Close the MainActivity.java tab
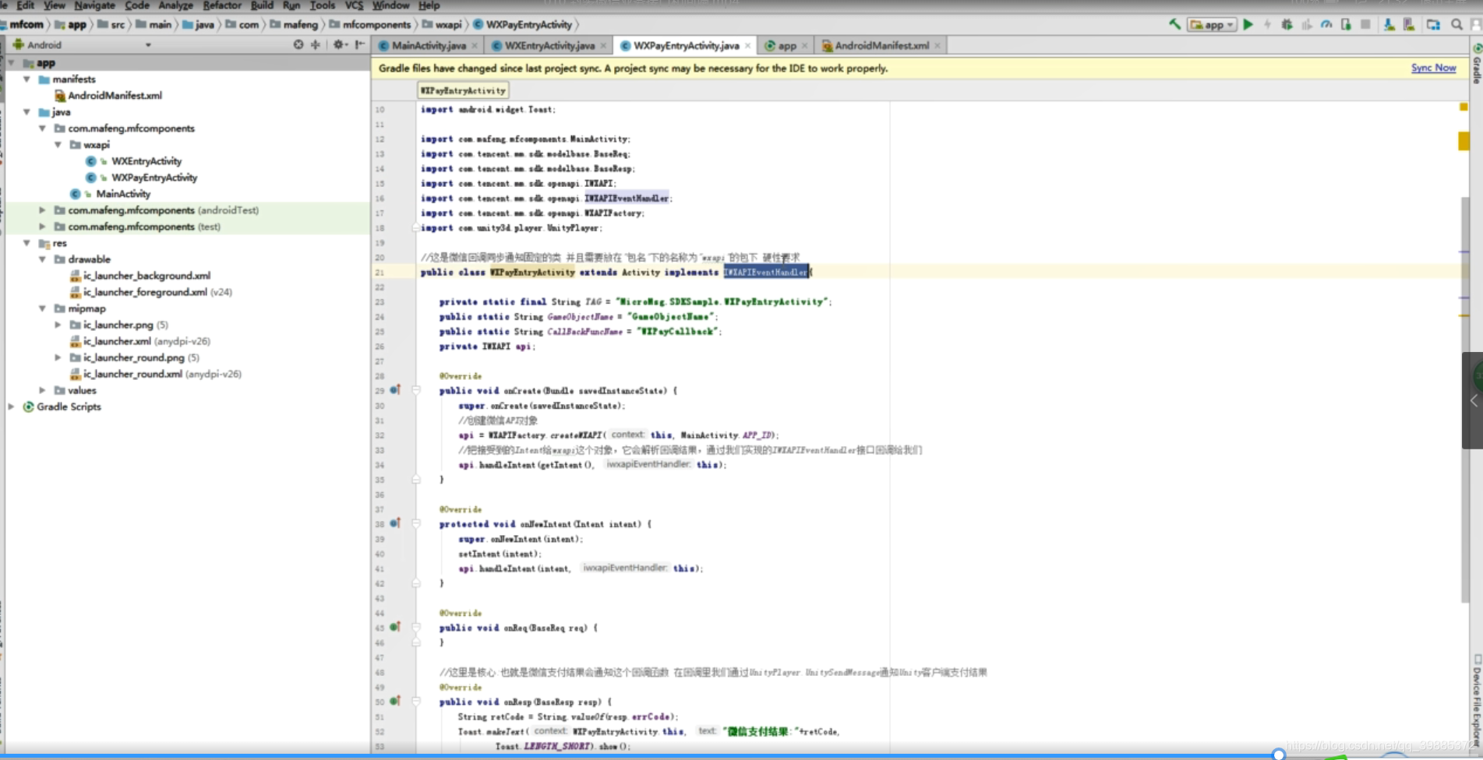Screen dimensions: 1483x760 coord(475,46)
